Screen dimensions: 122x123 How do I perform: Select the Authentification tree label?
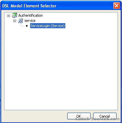point(30,15)
